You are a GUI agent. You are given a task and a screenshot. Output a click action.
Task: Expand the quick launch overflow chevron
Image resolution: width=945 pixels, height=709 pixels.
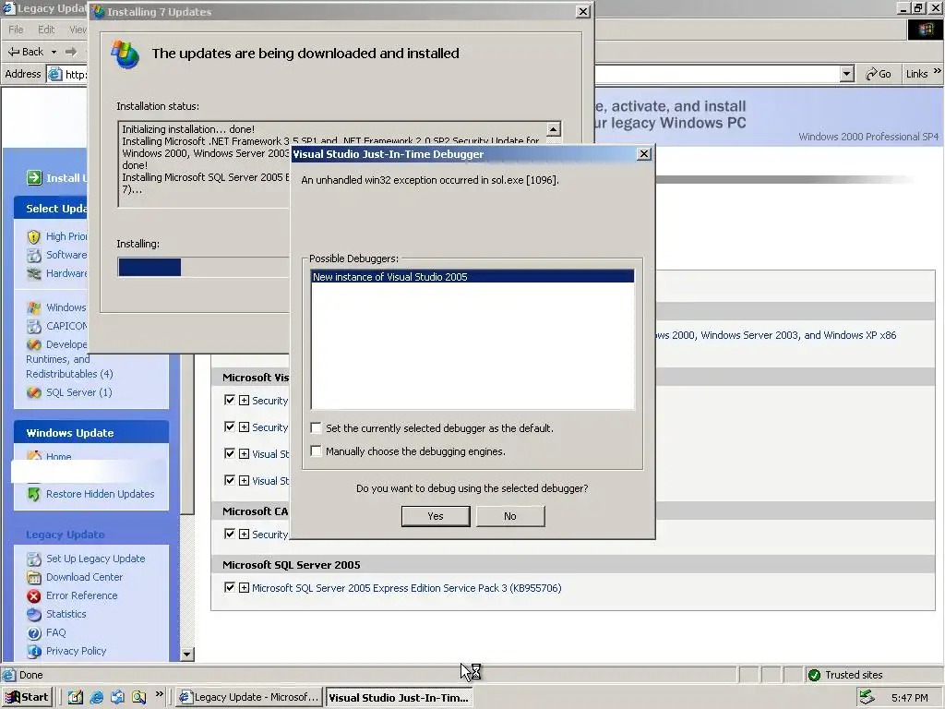[159, 694]
